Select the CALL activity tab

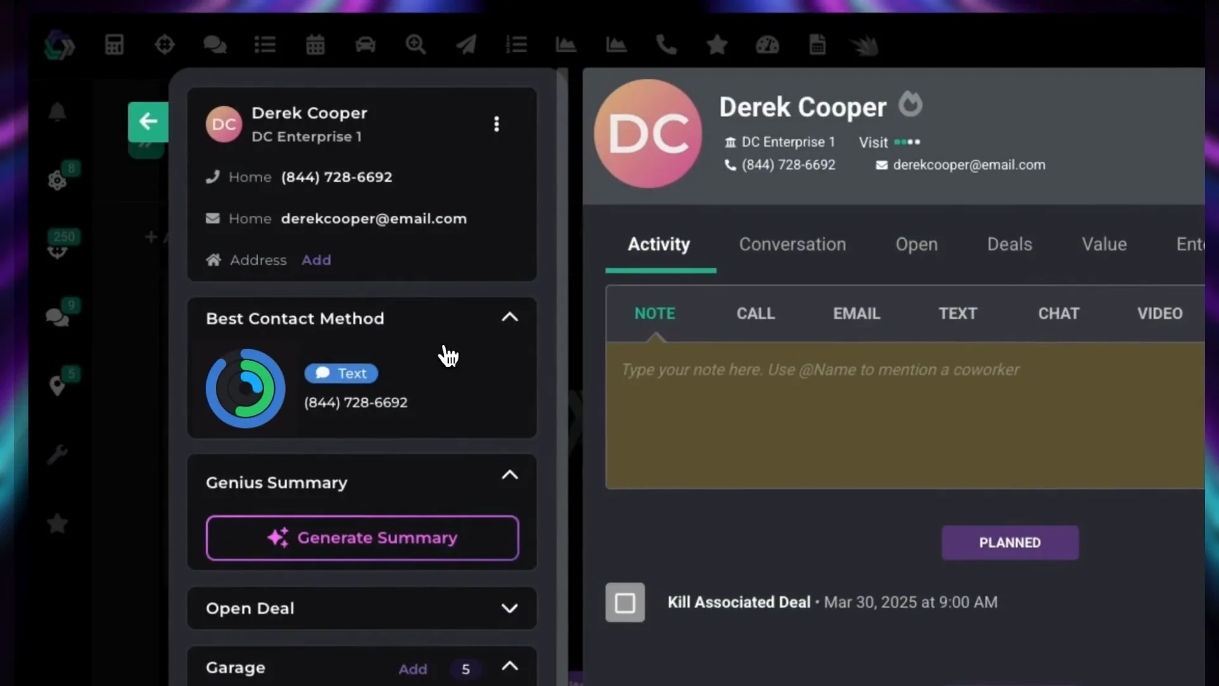756,314
